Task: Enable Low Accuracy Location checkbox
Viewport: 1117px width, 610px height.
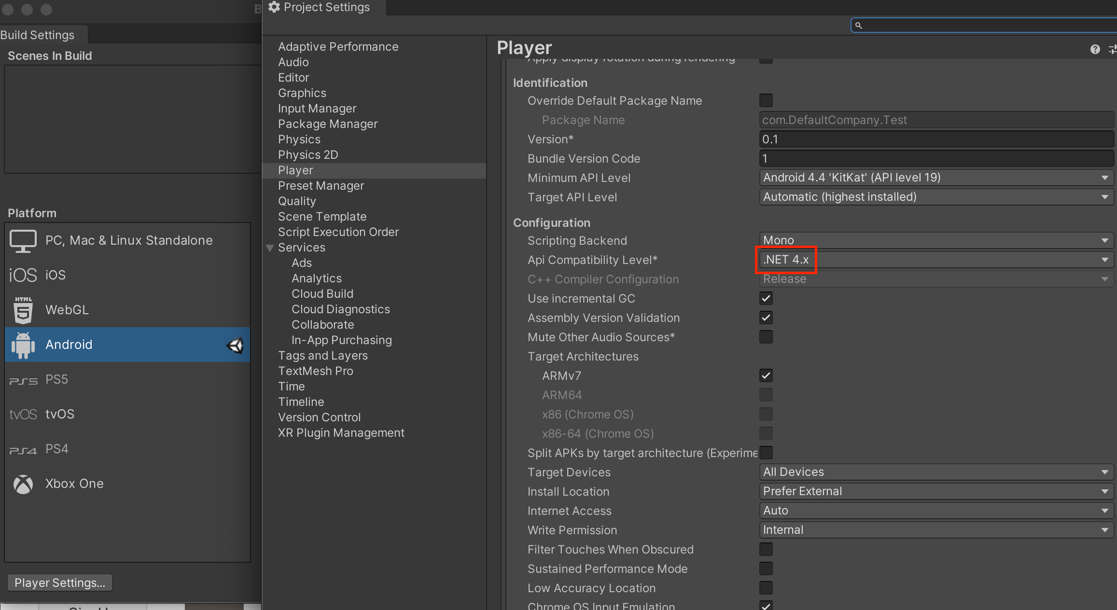Action: [x=766, y=588]
